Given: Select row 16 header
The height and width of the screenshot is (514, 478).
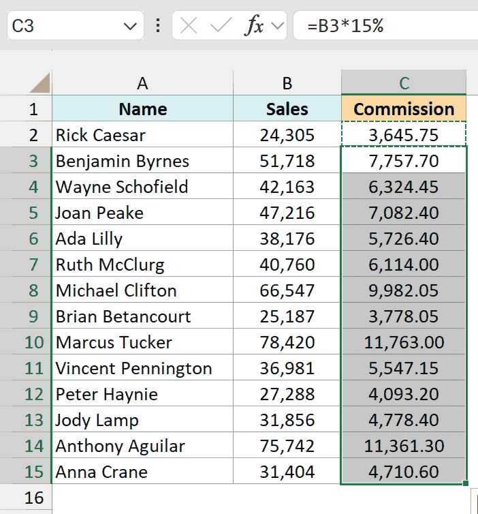Looking at the screenshot, I should 26,498.
